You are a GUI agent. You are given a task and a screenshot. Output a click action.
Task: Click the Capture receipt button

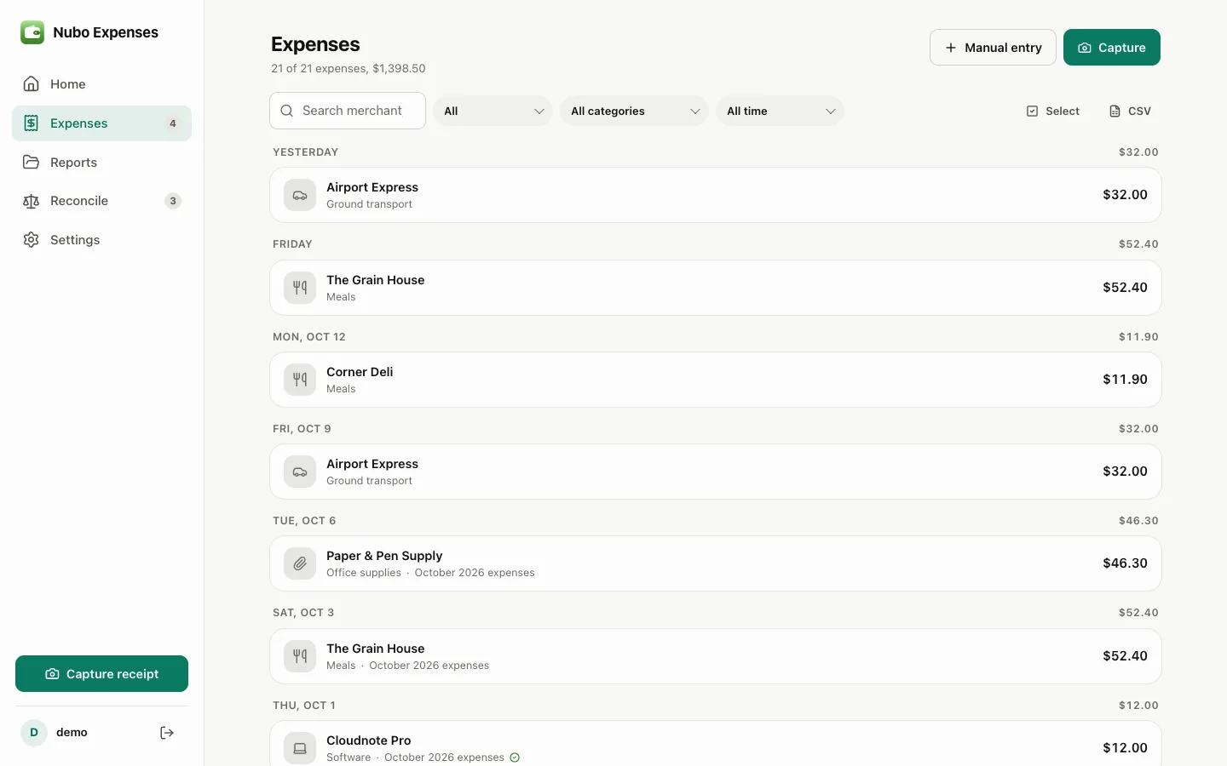pos(101,674)
